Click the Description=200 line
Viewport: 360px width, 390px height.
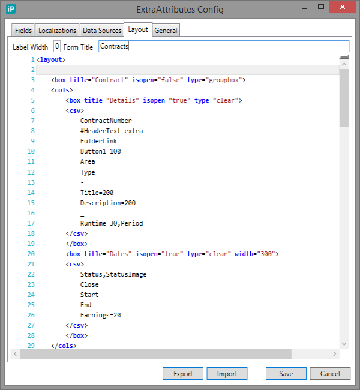click(x=108, y=203)
